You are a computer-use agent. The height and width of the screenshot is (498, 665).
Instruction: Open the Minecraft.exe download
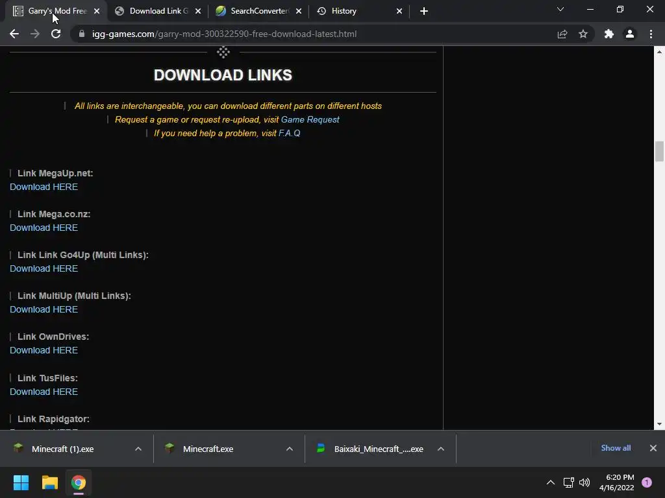pyautogui.click(x=208, y=449)
